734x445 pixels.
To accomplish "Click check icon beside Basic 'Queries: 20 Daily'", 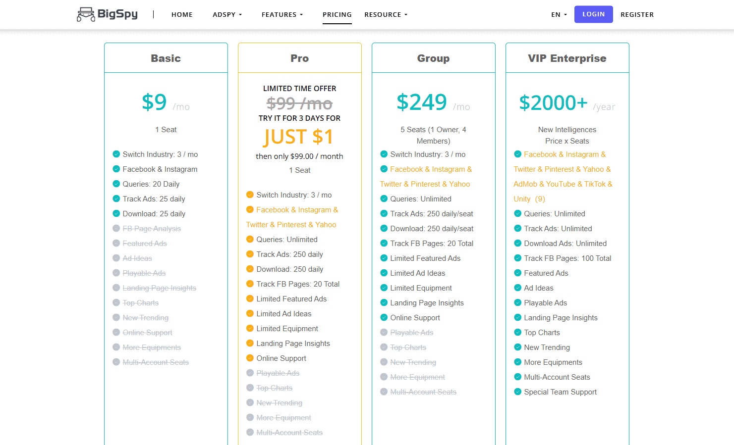I will (x=116, y=184).
